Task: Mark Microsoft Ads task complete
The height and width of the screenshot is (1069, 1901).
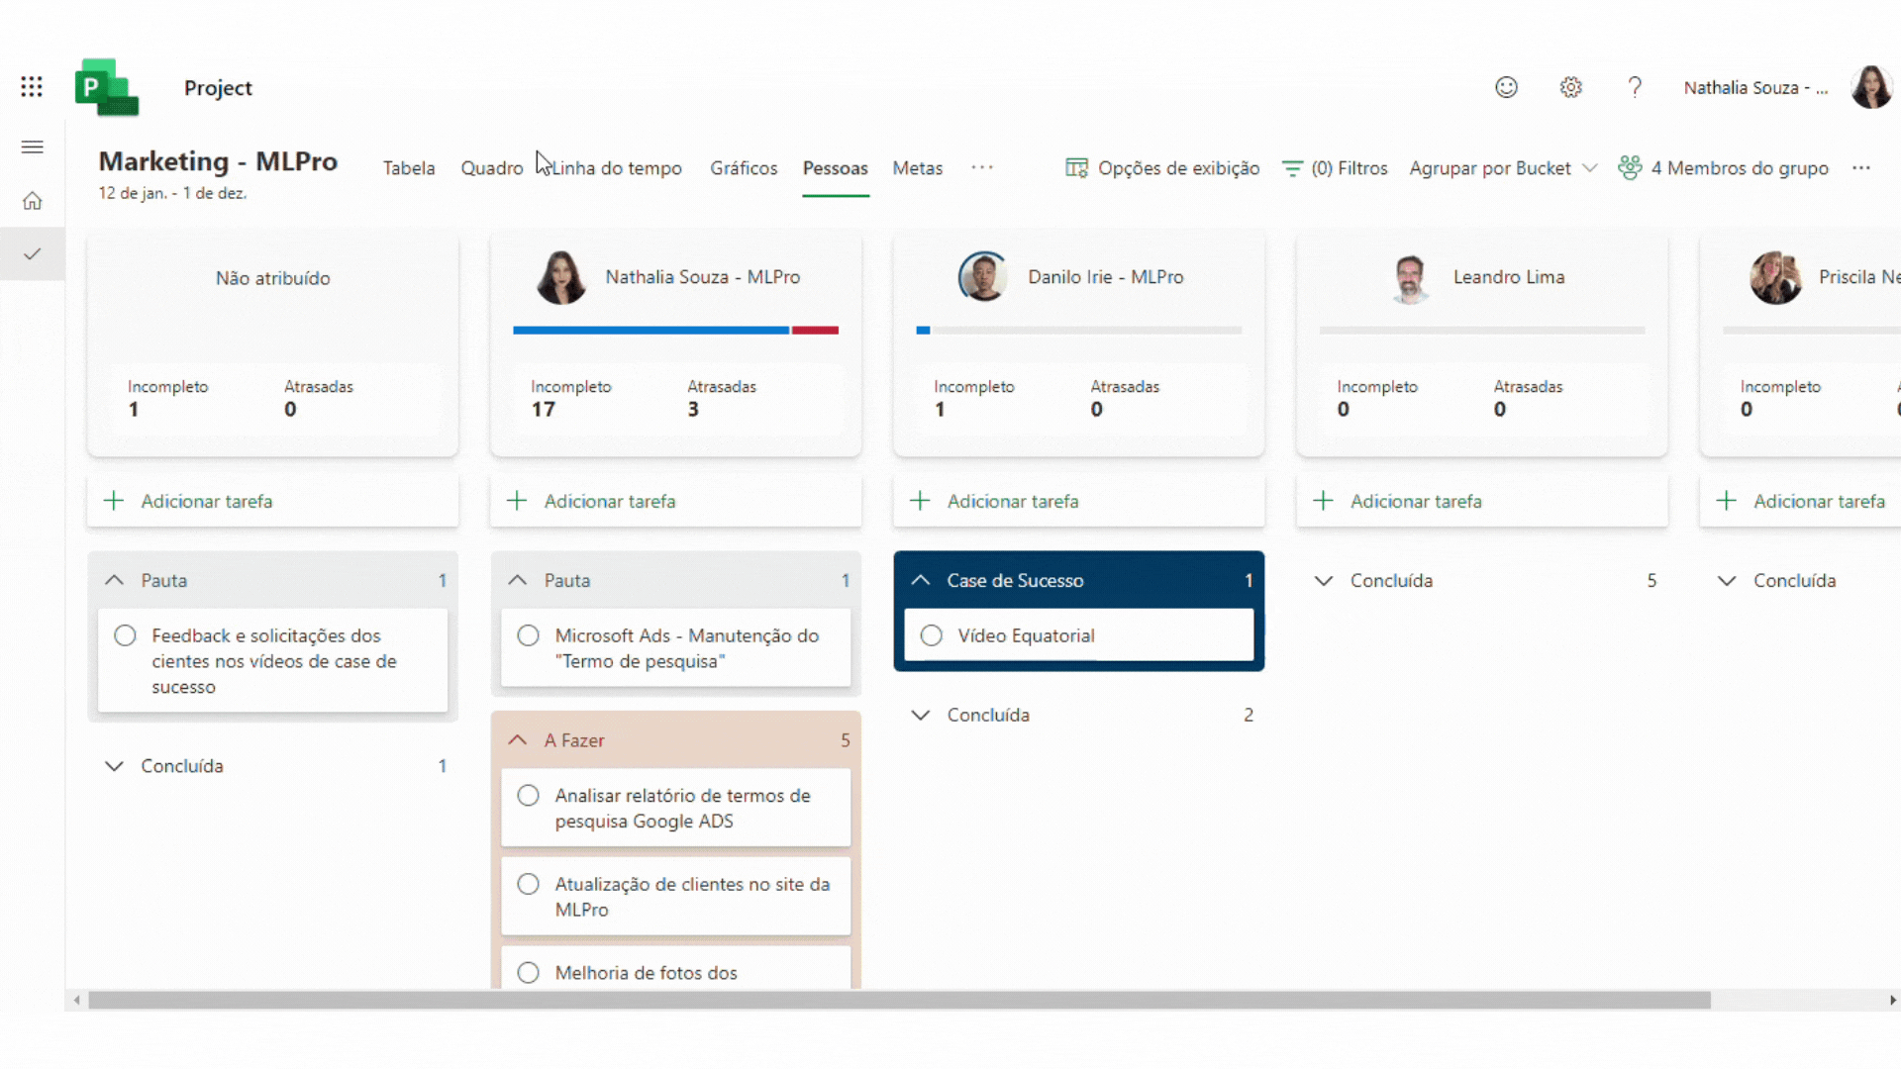Action: [529, 635]
